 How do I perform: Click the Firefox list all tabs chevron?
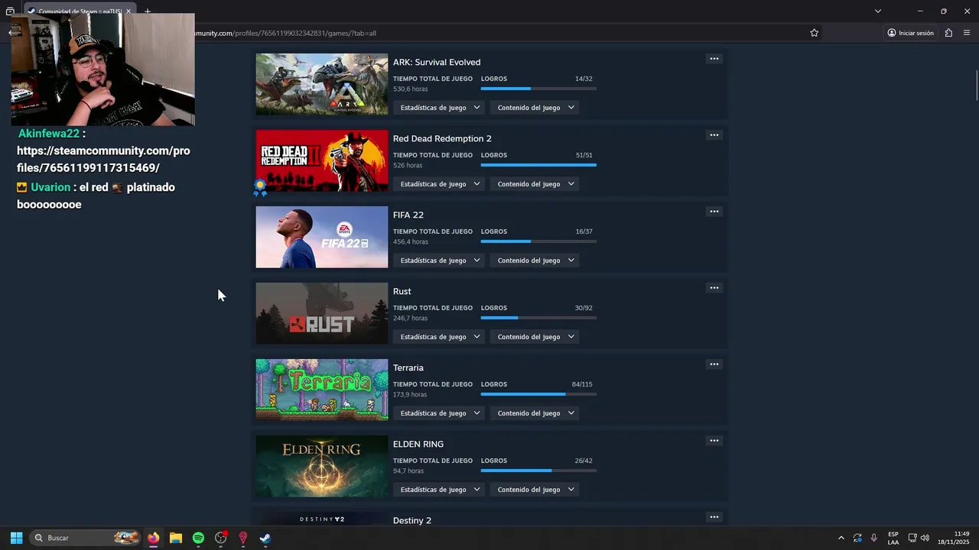coord(878,11)
